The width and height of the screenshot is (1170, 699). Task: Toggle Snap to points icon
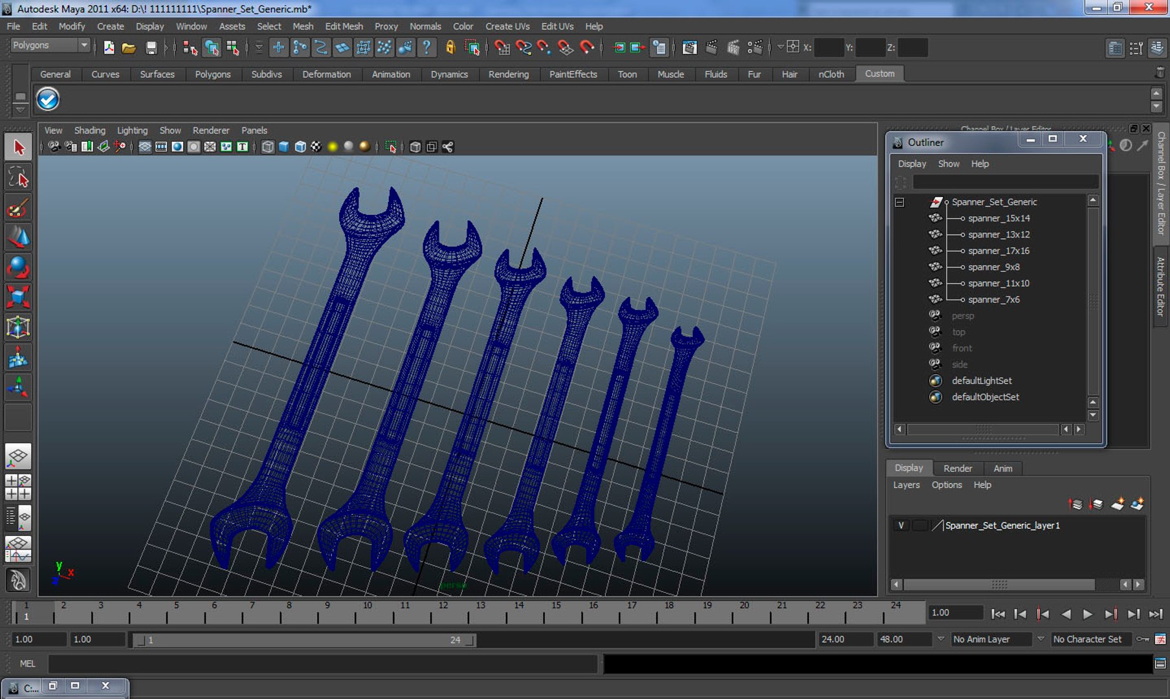[x=544, y=47]
